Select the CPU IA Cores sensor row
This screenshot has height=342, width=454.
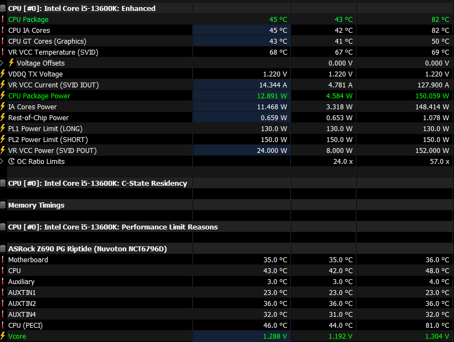(227, 30)
